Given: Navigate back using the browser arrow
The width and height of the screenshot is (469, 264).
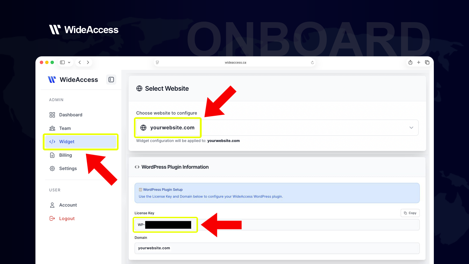Looking at the screenshot, I should tap(79, 62).
